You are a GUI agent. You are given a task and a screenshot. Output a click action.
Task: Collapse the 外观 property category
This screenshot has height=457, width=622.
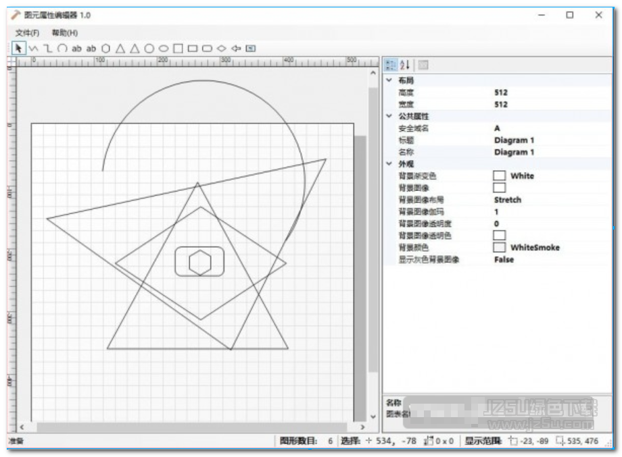389,163
